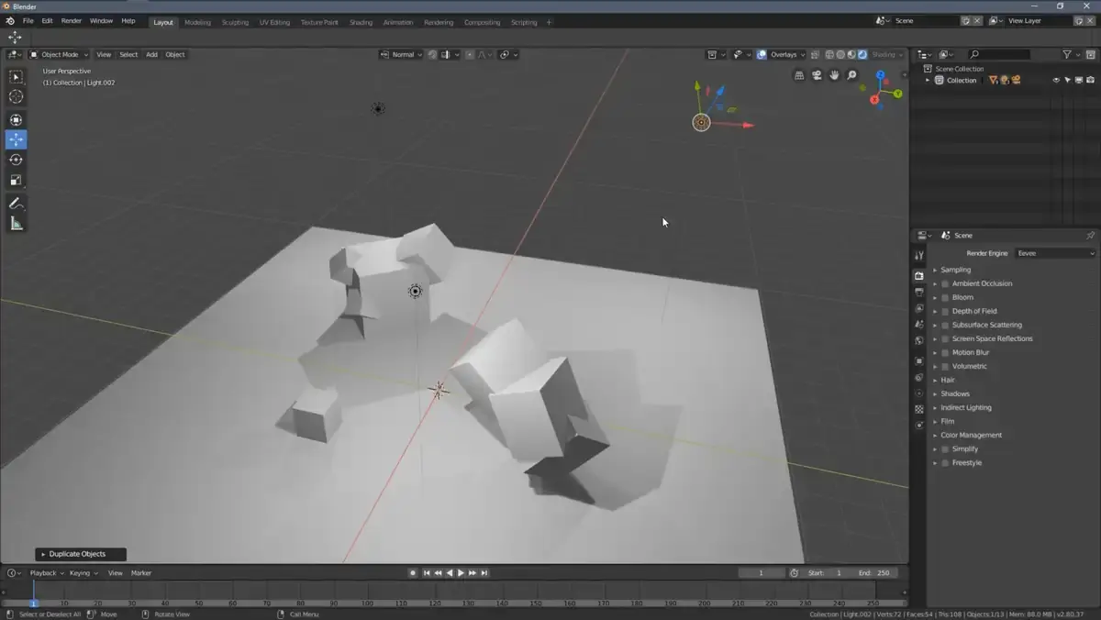Switch to rendered shading mode
Image resolution: width=1101 pixels, height=620 pixels.
point(862,54)
